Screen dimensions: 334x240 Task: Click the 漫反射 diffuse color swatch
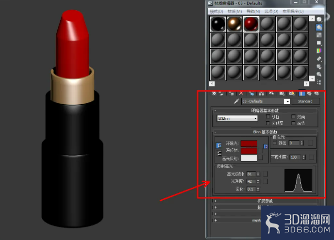(249, 151)
